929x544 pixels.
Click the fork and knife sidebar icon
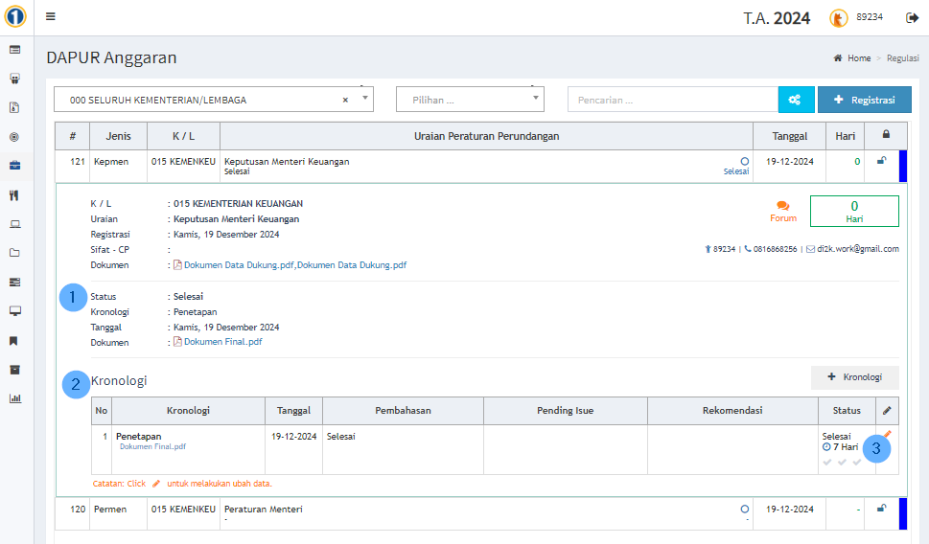coord(14,195)
